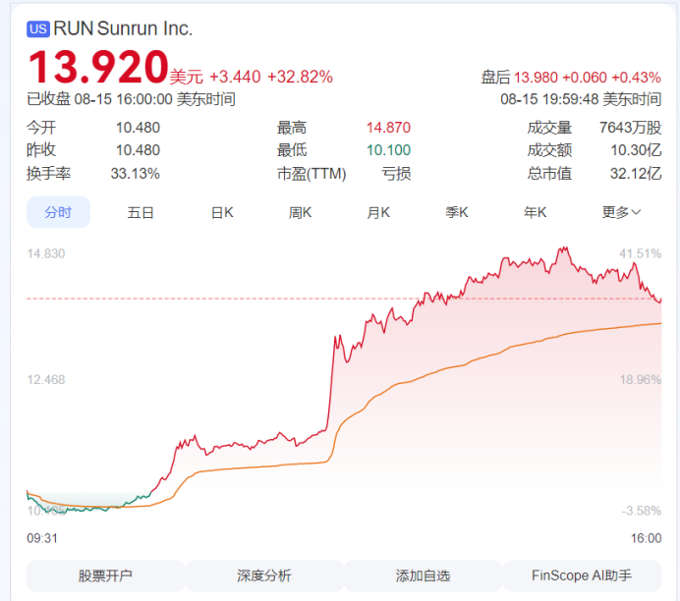Click the 09:31 time axis label
680x601 pixels.
click(x=42, y=538)
